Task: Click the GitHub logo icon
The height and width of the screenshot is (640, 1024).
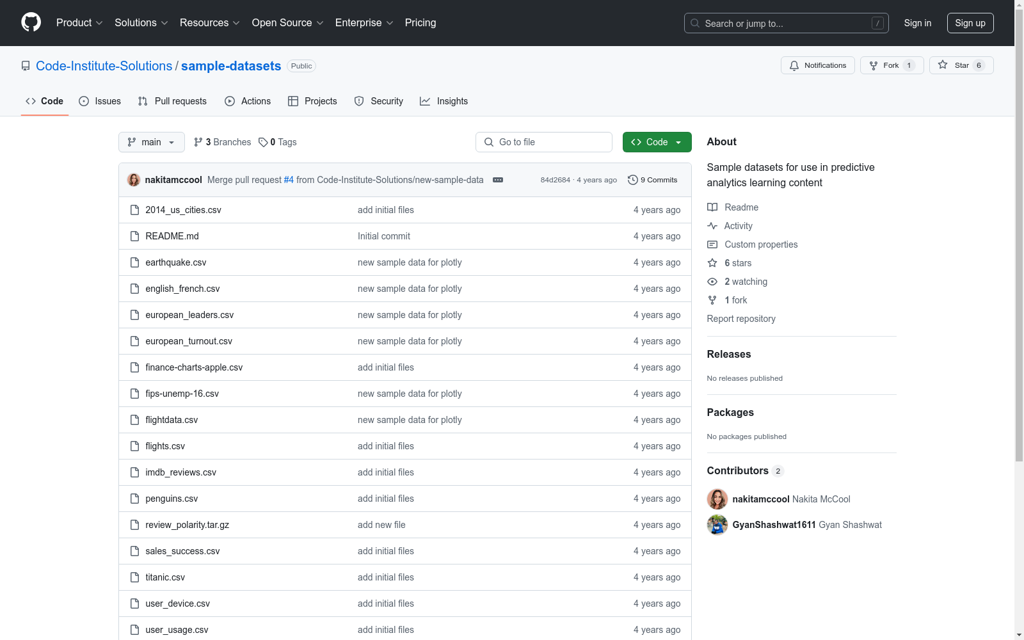Action: point(31,22)
